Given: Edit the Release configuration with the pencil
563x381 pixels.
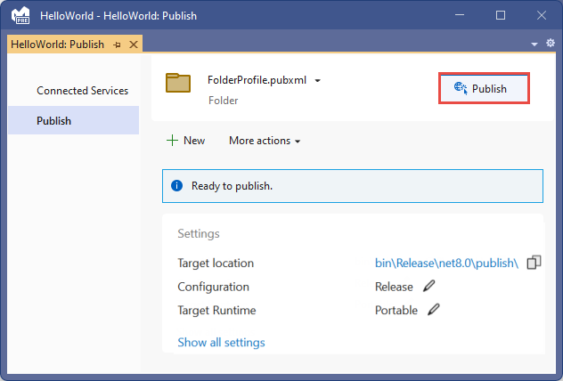Looking at the screenshot, I should pos(429,287).
